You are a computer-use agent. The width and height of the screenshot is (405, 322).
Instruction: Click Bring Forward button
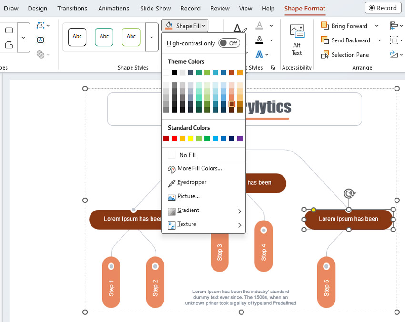coord(344,26)
